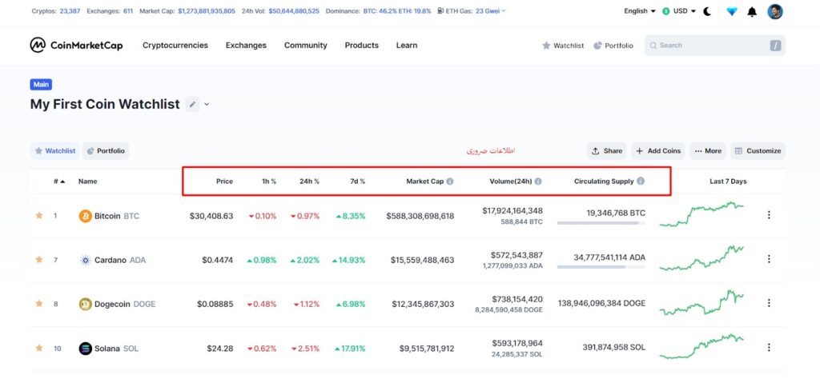Click Market Cap info icon
This screenshot has width=820, height=383.
(450, 182)
